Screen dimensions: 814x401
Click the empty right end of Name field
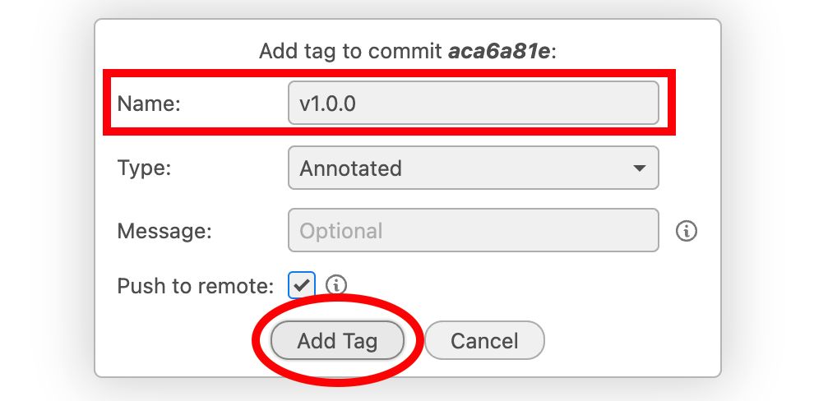tap(571, 103)
